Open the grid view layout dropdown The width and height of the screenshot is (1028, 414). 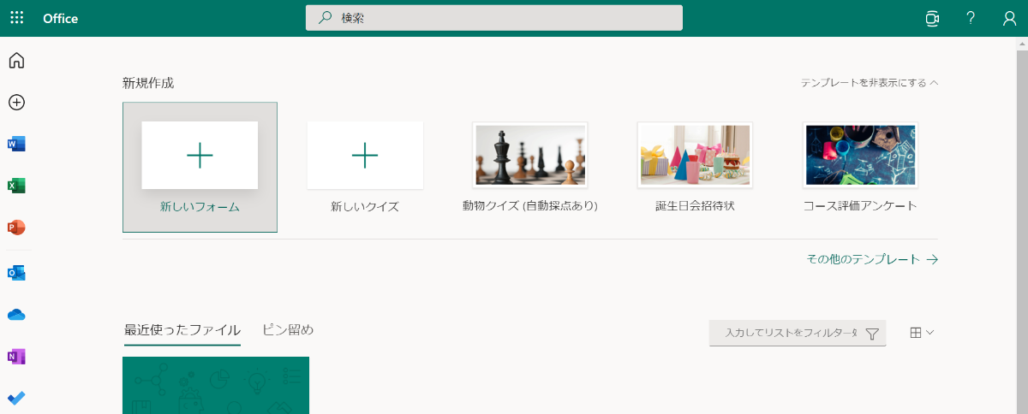point(922,333)
